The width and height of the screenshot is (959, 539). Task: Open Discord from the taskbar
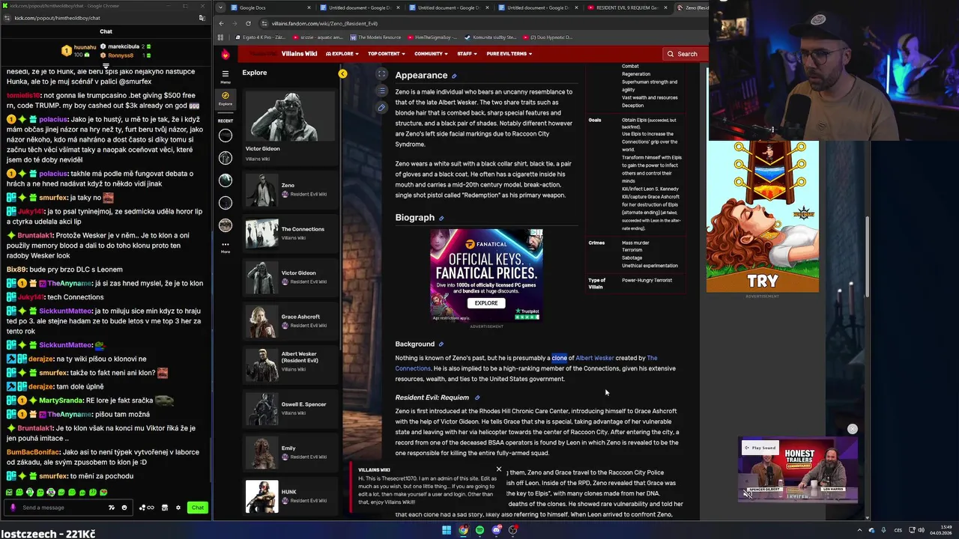coord(496,530)
